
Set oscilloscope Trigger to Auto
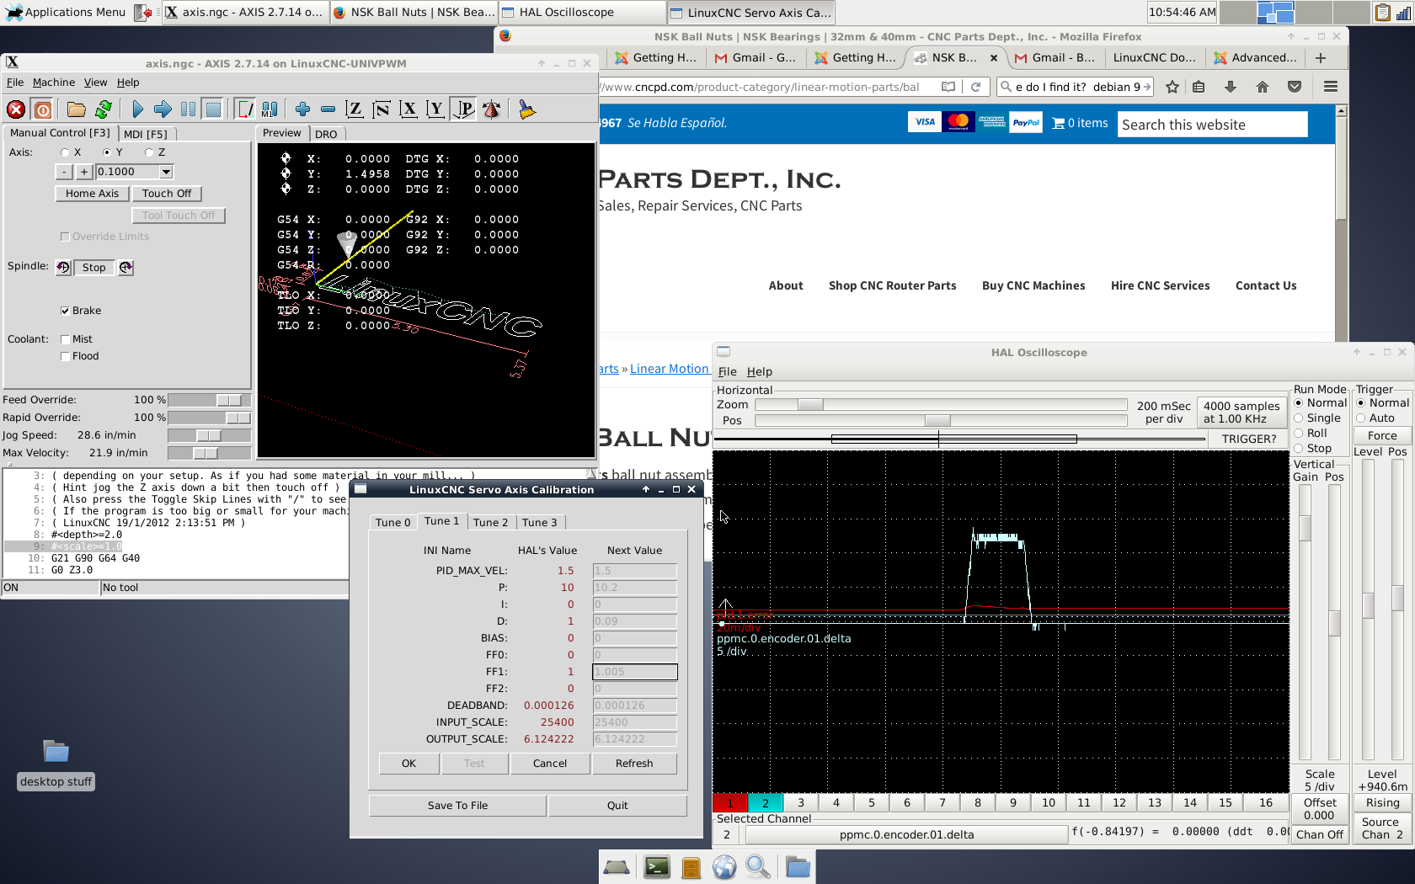pos(1361,418)
